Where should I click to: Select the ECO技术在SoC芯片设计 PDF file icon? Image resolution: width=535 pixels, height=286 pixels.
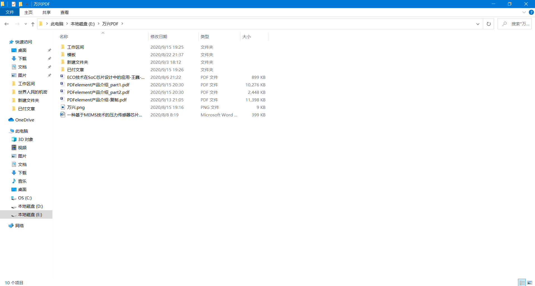coord(63,77)
